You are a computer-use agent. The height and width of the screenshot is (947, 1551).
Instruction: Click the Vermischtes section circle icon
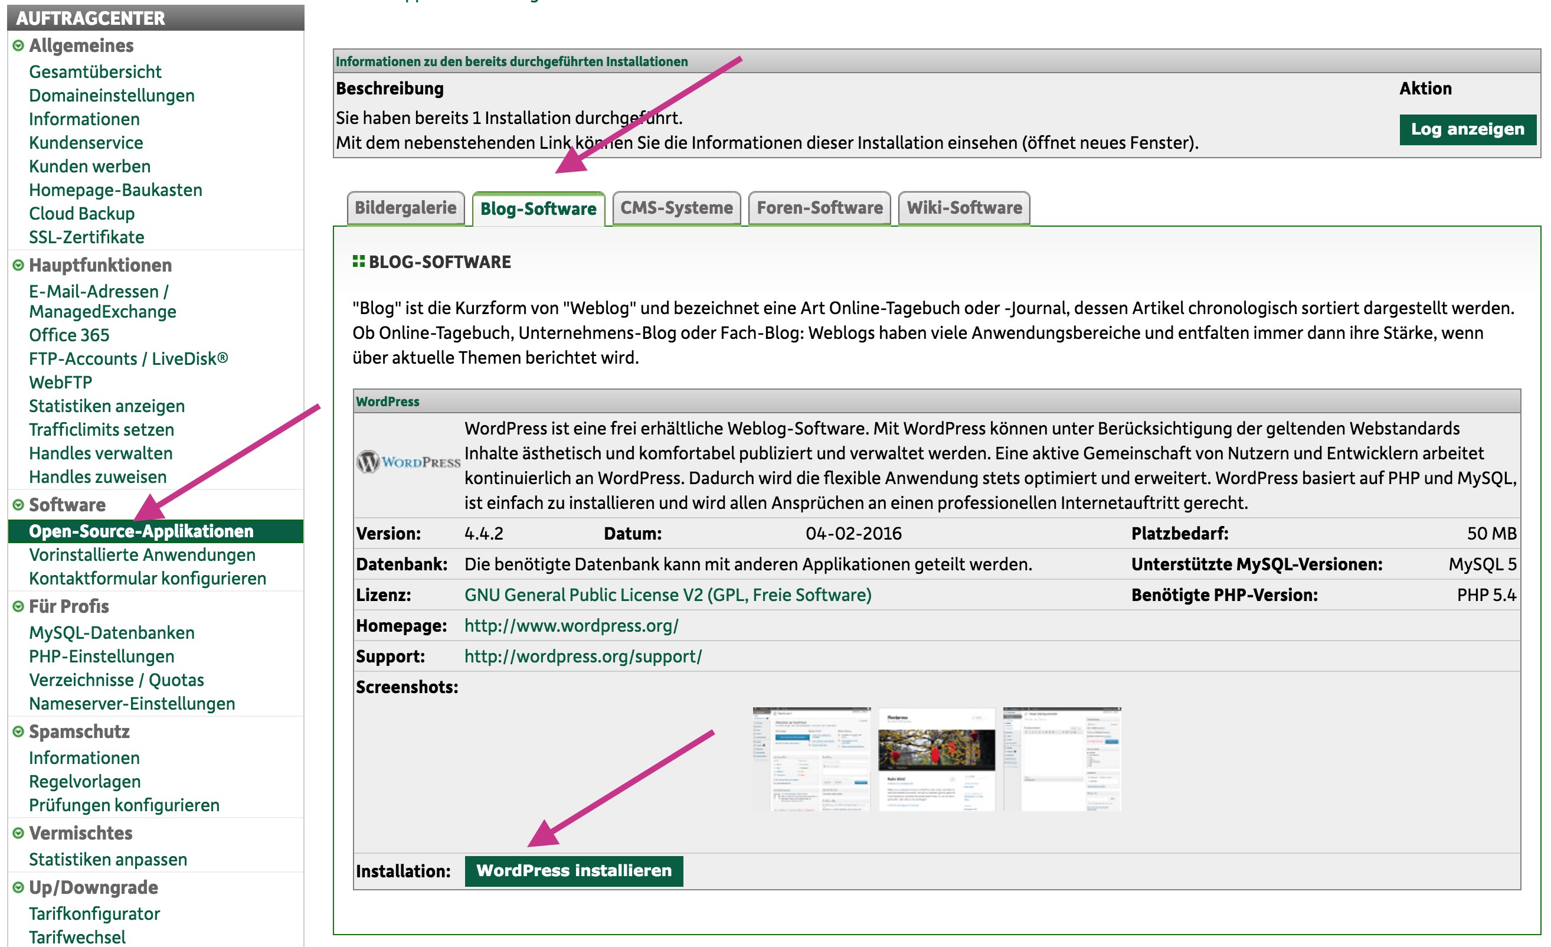(18, 834)
